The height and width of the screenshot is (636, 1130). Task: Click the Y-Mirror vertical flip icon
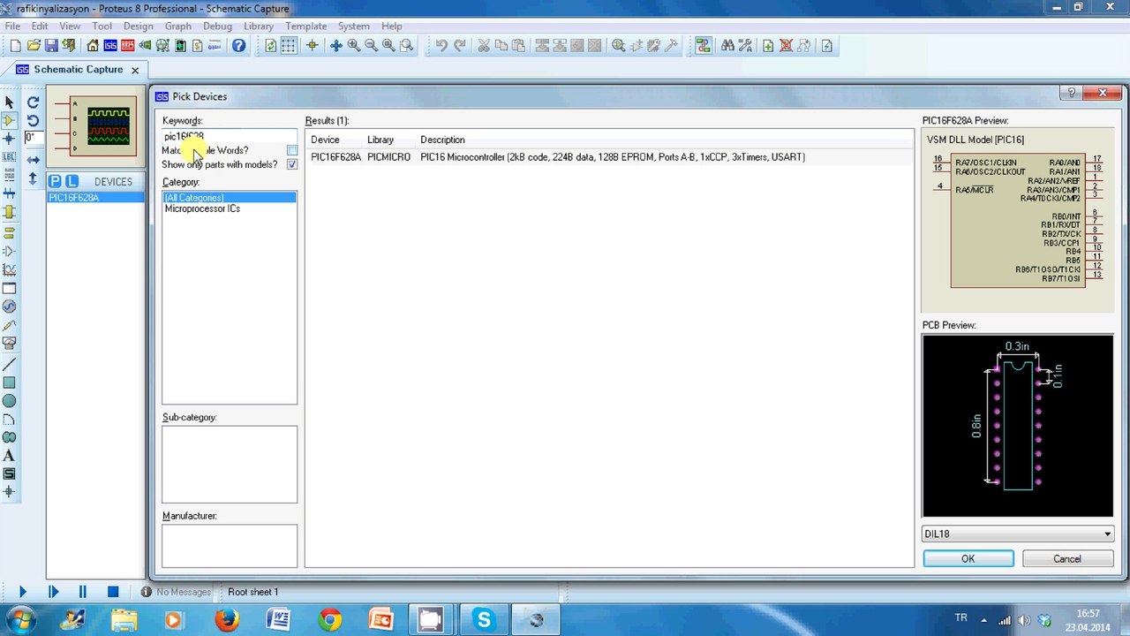tap(34, 179)
